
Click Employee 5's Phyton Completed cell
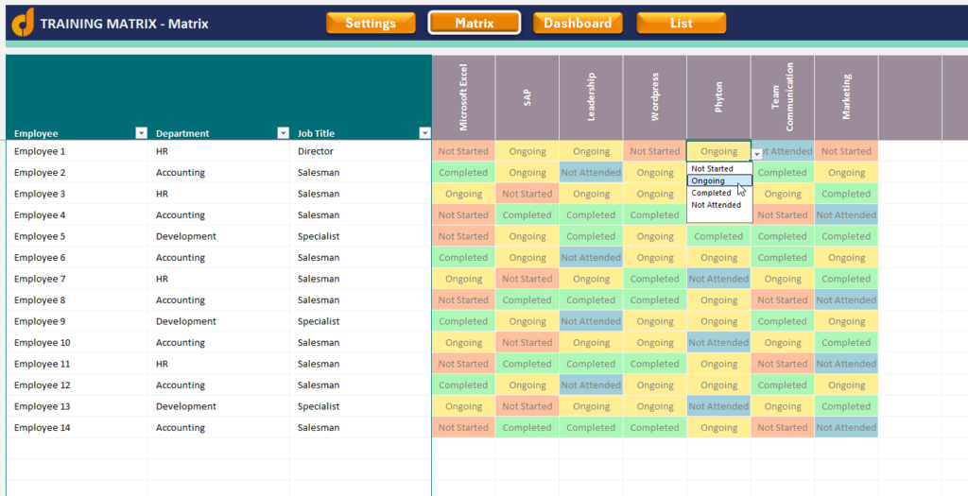click(x=718, y=236)
